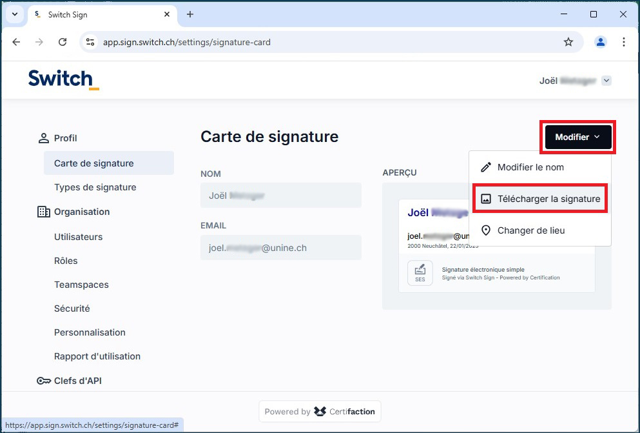
Task: Bookmark the page with the star icon
Action: coord(568,42)
